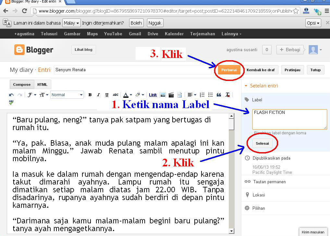The width and height of the screenshot is (330, 236).
Task: Click the Tutup button
Action: [315, 70]
